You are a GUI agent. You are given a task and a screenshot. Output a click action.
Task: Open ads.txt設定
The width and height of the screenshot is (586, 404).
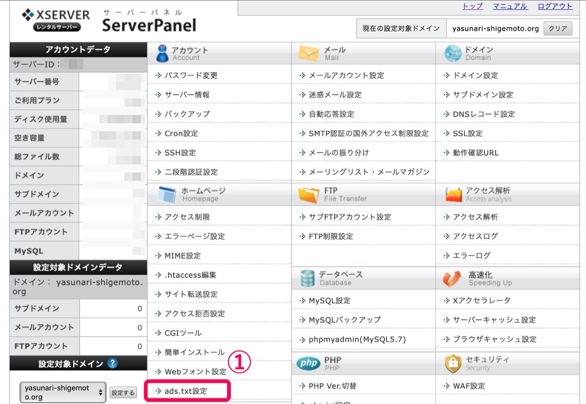click(186, 391)
